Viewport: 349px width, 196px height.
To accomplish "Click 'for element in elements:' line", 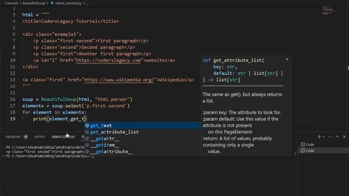I will [x=54, y=112].
